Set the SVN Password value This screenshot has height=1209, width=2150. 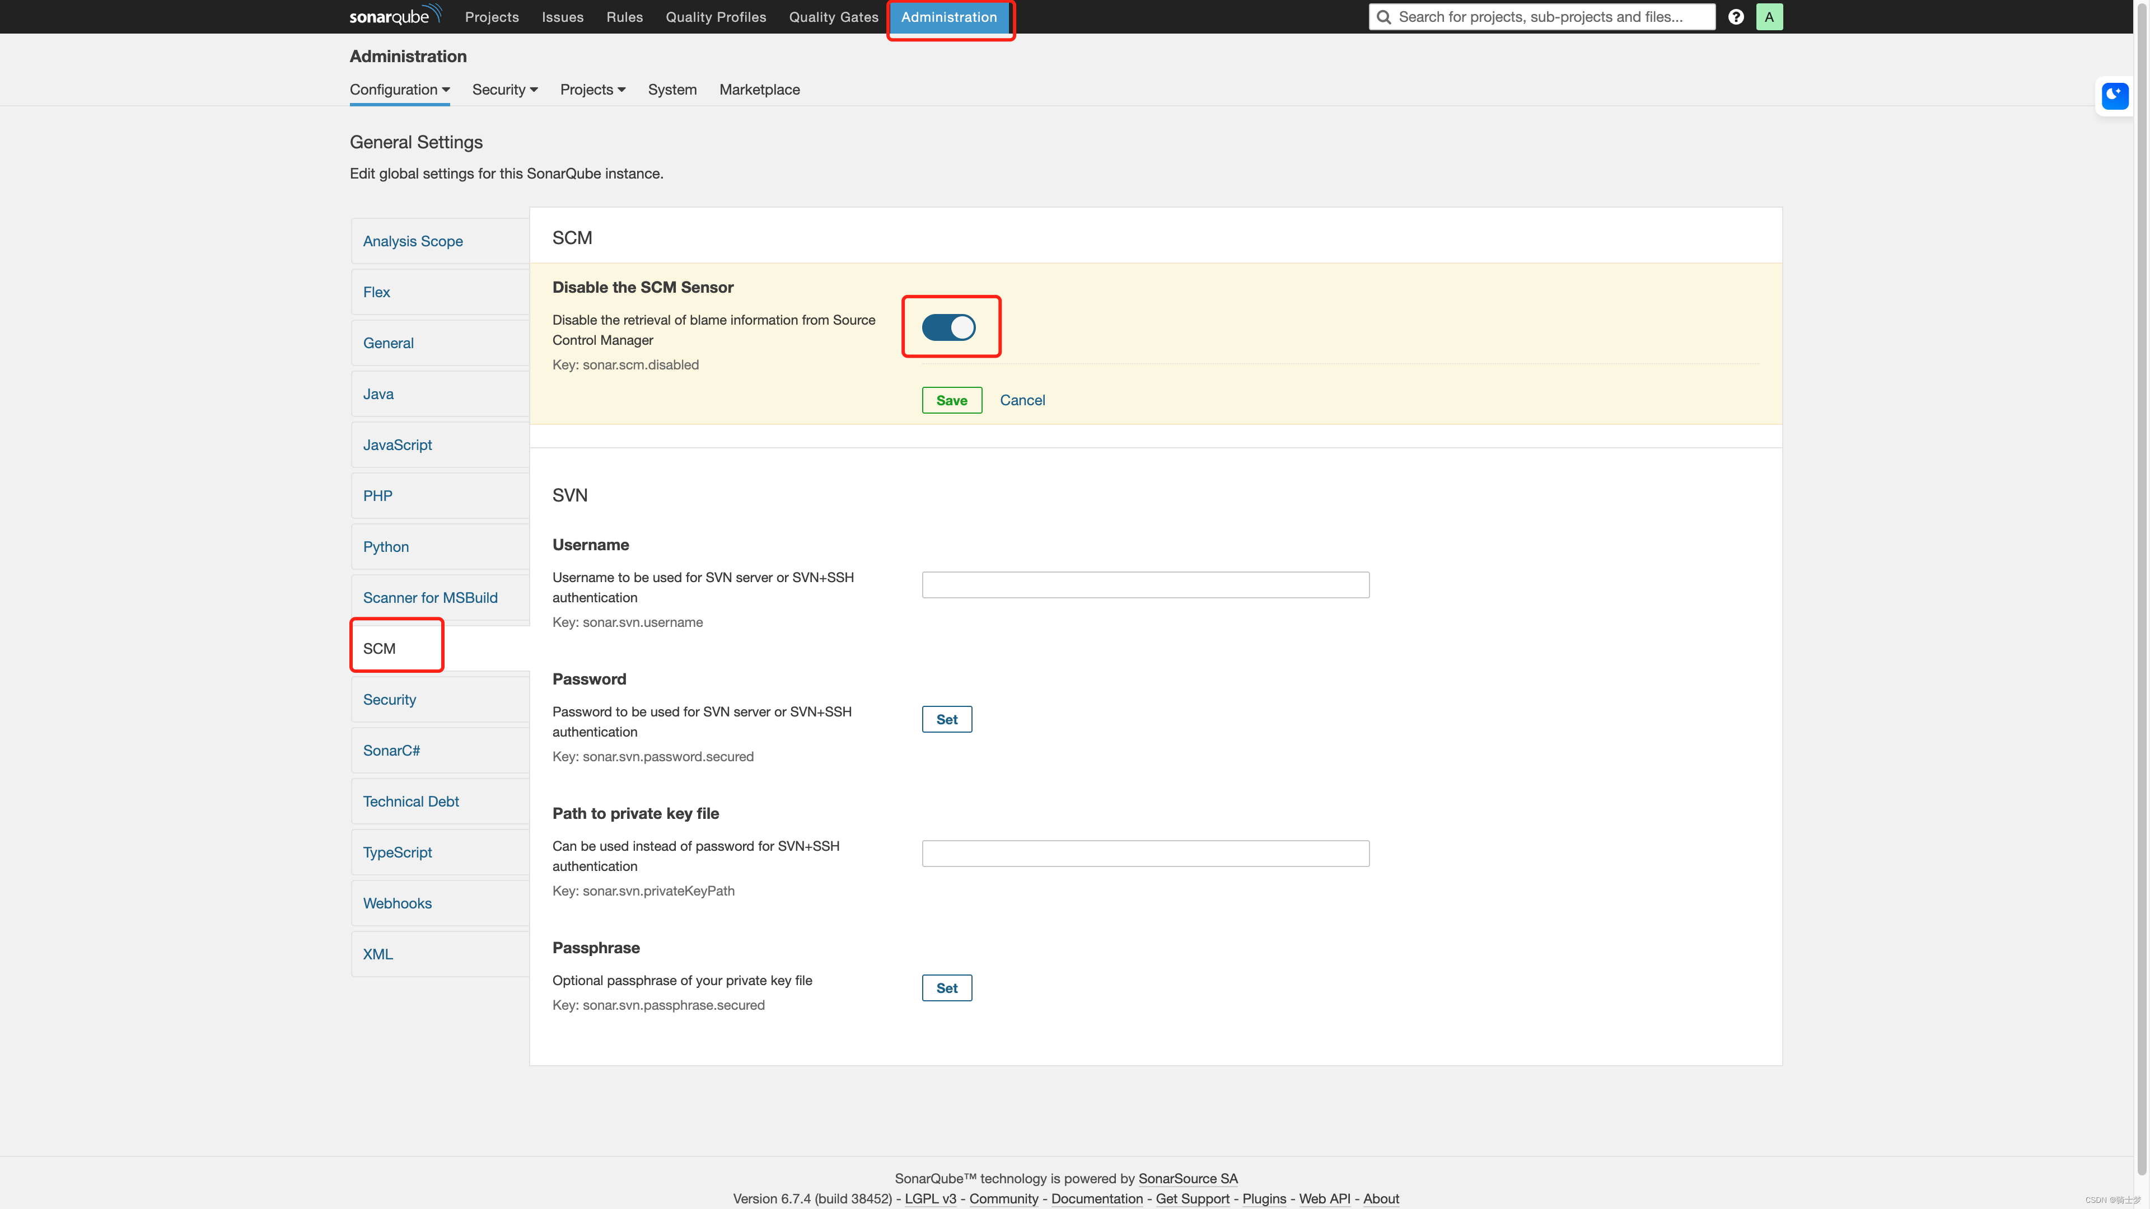947,719
